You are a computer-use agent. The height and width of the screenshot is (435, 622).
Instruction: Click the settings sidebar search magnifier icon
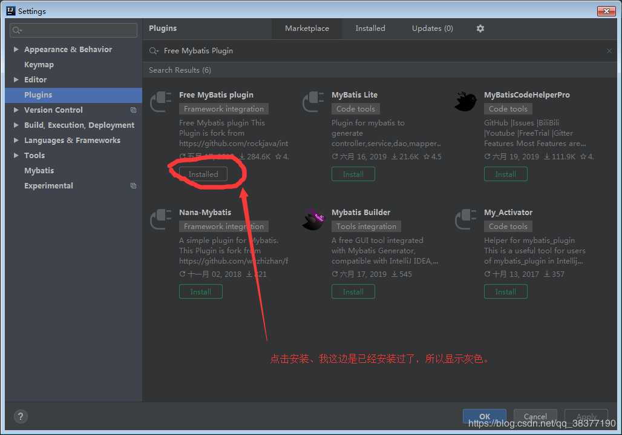point(17,30)
